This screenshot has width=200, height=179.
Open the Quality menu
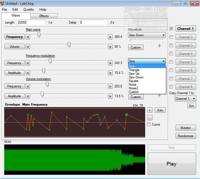click(x=29, y=10)
